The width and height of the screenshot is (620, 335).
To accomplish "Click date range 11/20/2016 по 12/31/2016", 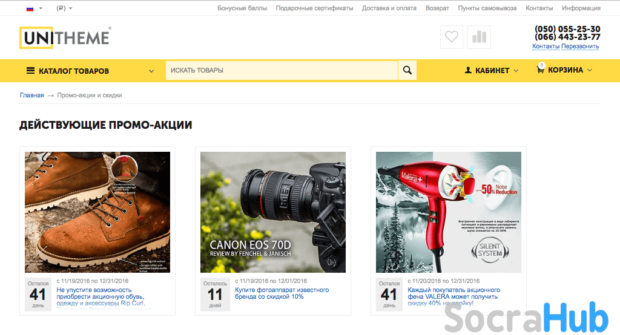I will (444, 281).
